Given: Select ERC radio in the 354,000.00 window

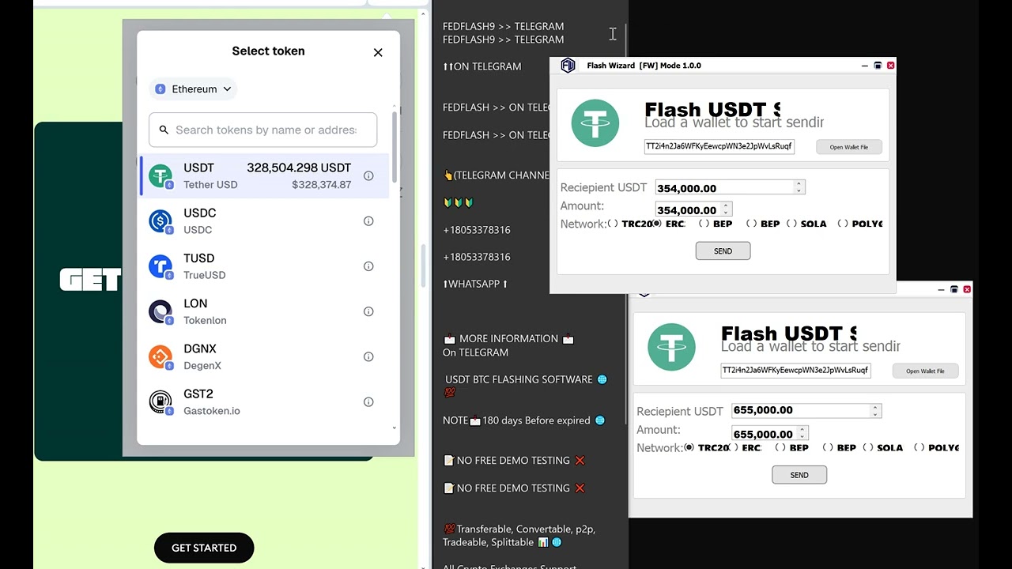Looking at the screenshot, I should [x=657, y=224].
